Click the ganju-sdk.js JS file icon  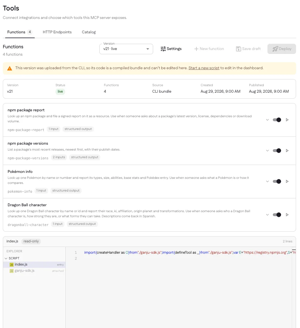click(x=12, y=271)
